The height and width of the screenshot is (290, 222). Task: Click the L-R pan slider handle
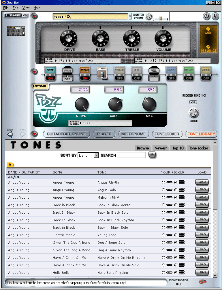161,18
